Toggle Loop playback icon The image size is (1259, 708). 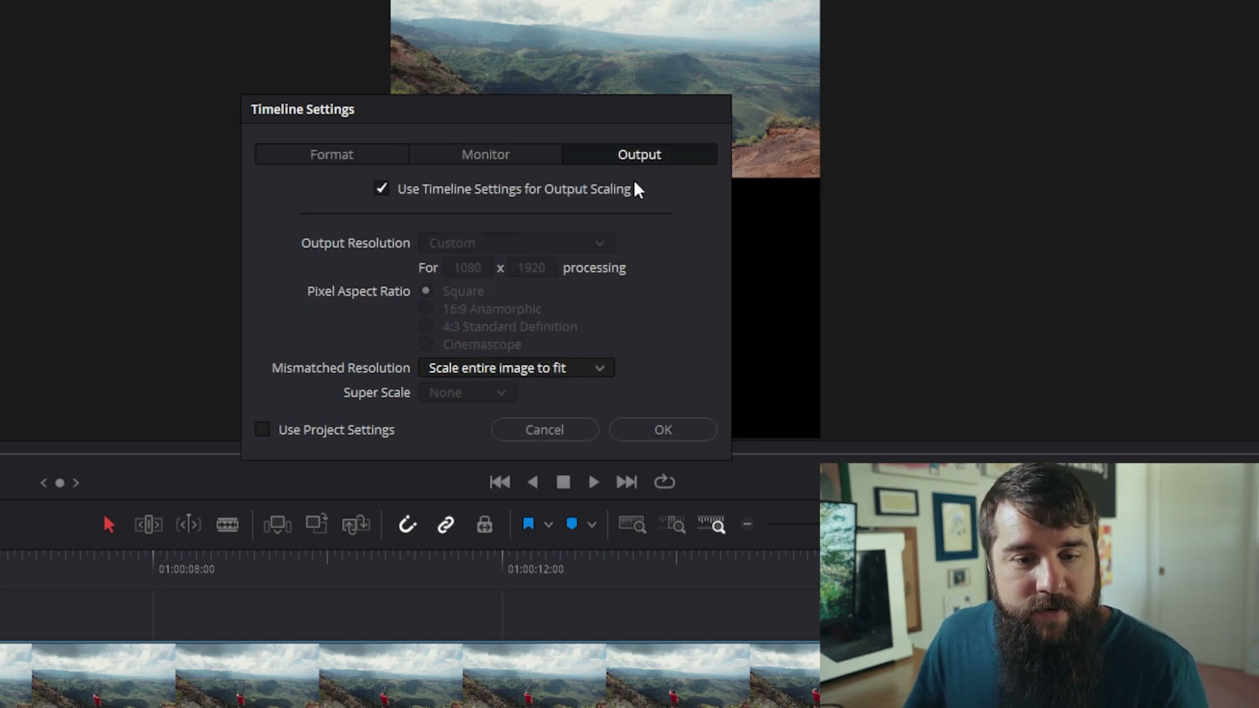[664, 482]
